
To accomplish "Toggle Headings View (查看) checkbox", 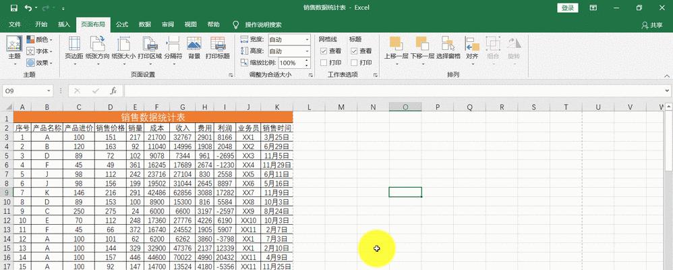I will click(354, 51).
